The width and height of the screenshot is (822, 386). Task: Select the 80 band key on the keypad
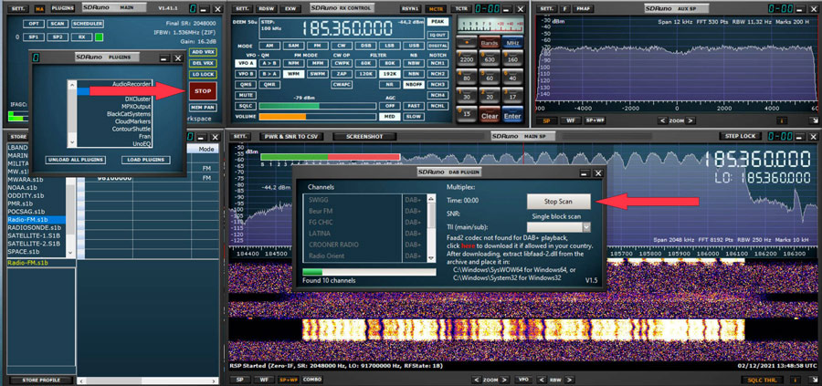tap(466, 78)
